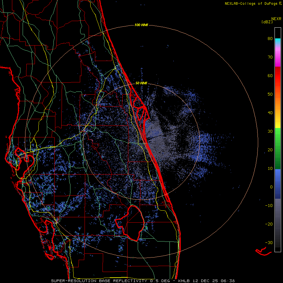This screenshot has height=283, width=283.
Task: Click the 40 value on color scale
Action: pyautogui.click(x=270, y=113)
